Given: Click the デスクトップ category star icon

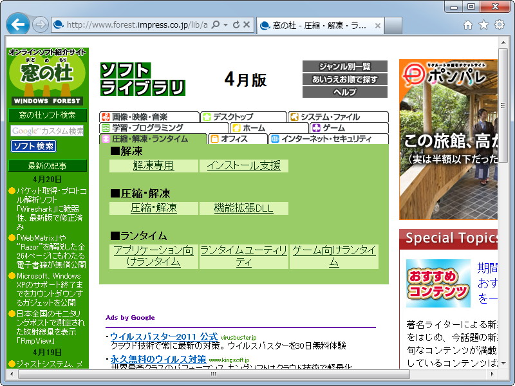Looking at the screenshot, I should 206,117.
